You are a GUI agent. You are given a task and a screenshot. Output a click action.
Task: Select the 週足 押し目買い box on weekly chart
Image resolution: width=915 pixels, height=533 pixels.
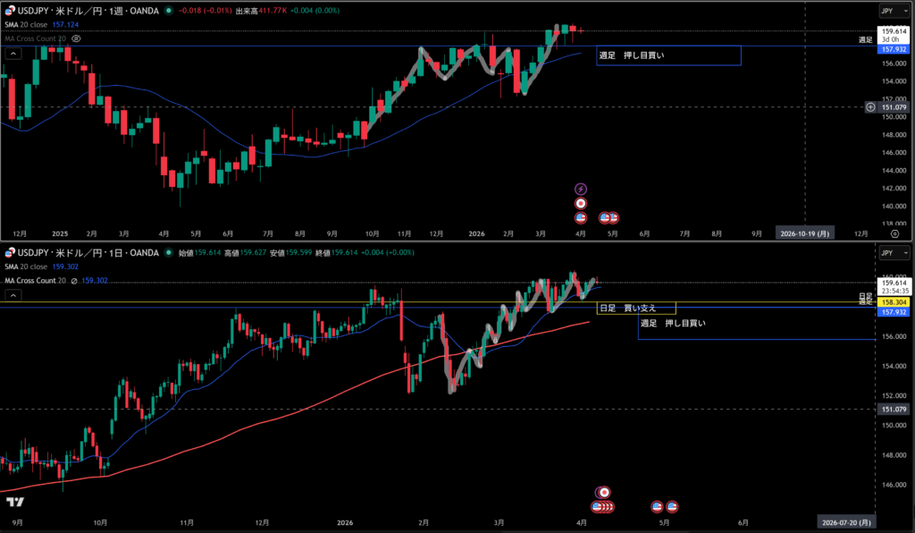point(668,55)
